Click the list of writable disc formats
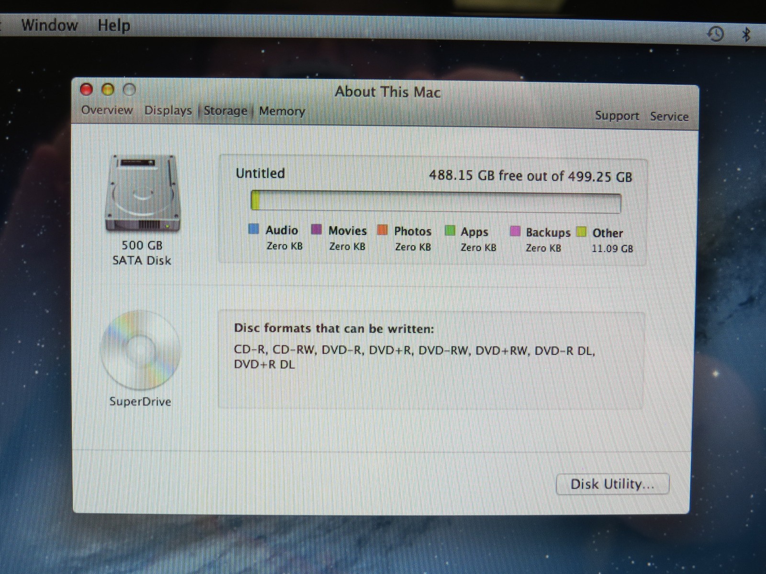This screenshot has height=574, width=766. (x=415, y=357)
